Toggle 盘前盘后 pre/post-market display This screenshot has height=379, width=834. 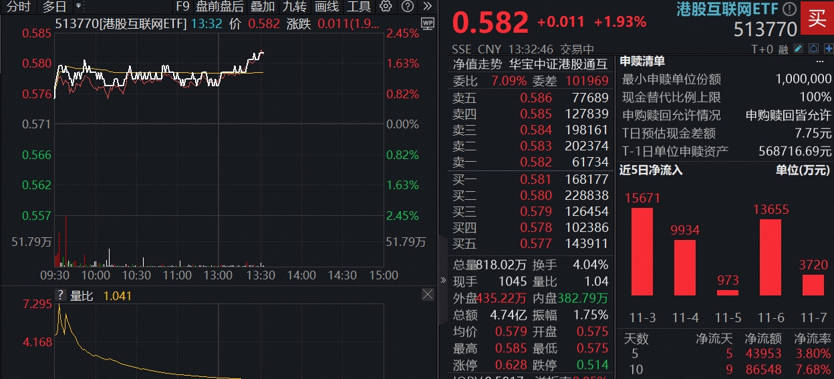(219, 7)
